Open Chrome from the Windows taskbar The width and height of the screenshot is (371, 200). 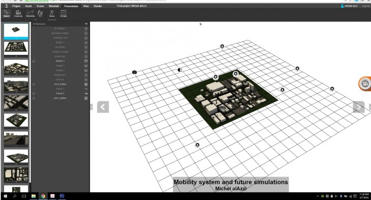click(x=43, y=196)
